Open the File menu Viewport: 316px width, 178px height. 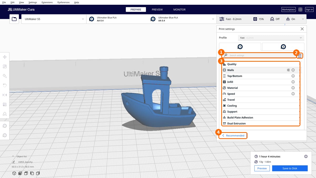pos(4,2)
